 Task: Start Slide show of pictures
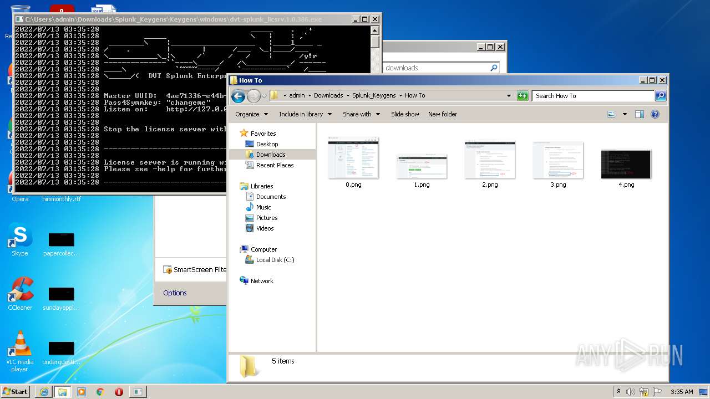tap(405, 114)
